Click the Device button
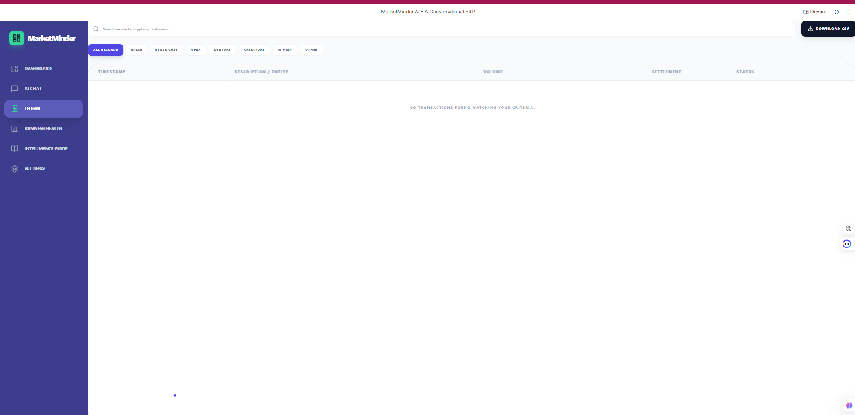855x415 pixels. point(815,12)
